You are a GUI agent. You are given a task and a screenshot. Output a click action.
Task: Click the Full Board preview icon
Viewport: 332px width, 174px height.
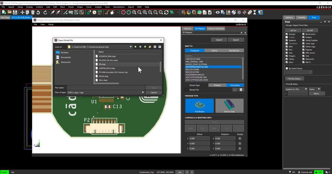pos(199,106)
